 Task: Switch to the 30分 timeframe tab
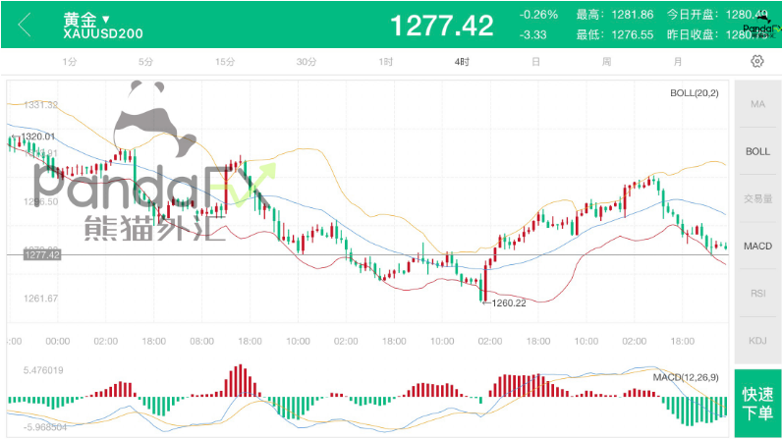(x=307, y=62)
